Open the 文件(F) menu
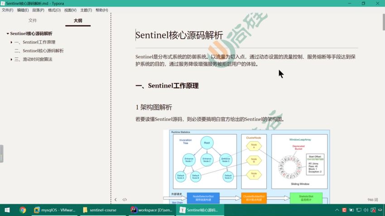The height and width of the screenshot is (216, 385). click(8, 10)
